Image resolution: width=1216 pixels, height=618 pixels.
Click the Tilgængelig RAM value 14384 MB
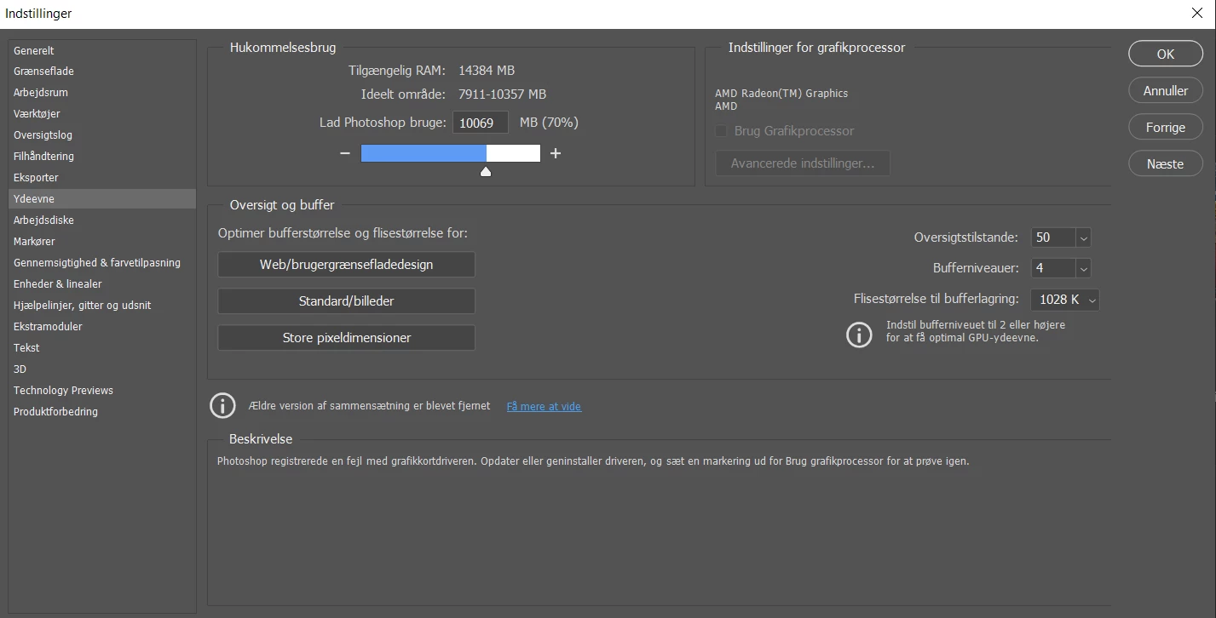pyautogui.click(x=487, y=71)
